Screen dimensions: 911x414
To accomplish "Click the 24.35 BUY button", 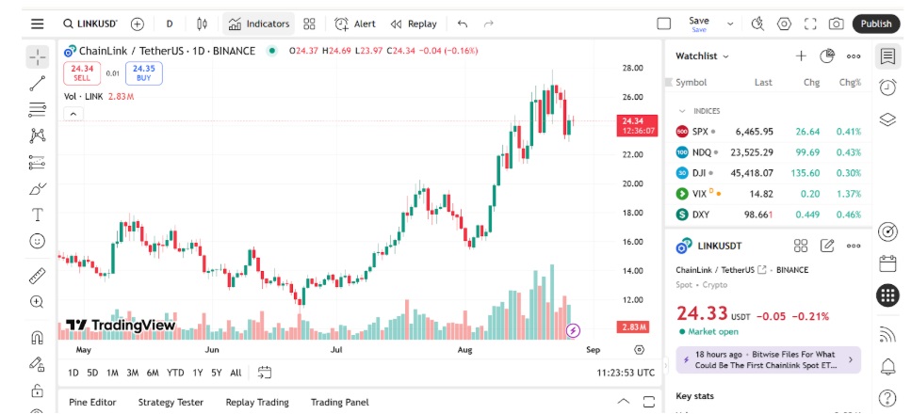I will (143, 73).
